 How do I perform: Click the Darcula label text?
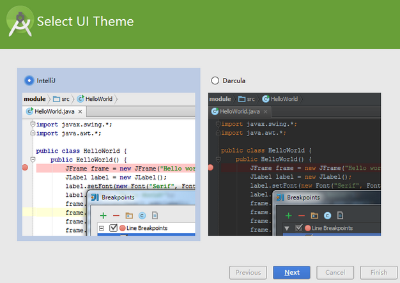[234, 80]
